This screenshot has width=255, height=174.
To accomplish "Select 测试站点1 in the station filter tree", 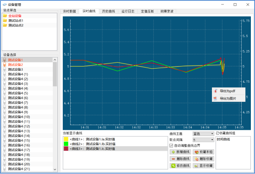I will coord(16,21).
